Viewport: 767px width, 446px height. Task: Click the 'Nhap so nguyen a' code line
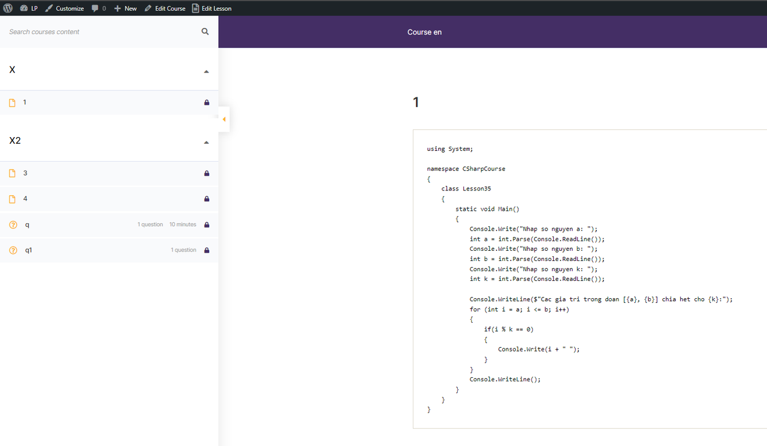click(534, 229)
